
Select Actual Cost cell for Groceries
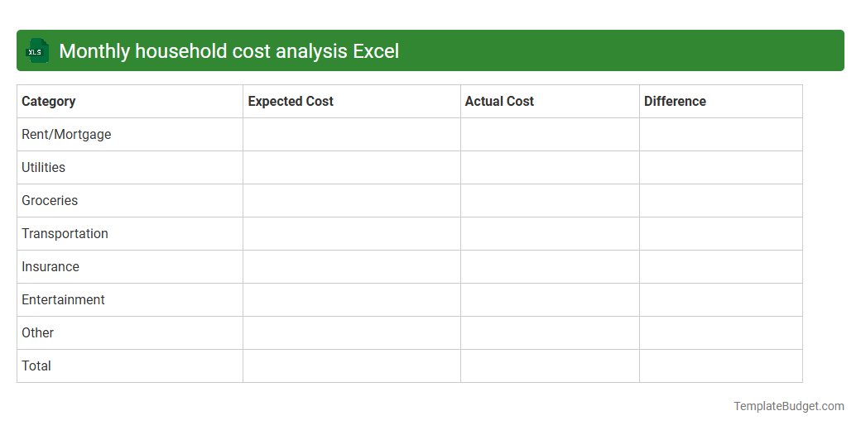551,201
